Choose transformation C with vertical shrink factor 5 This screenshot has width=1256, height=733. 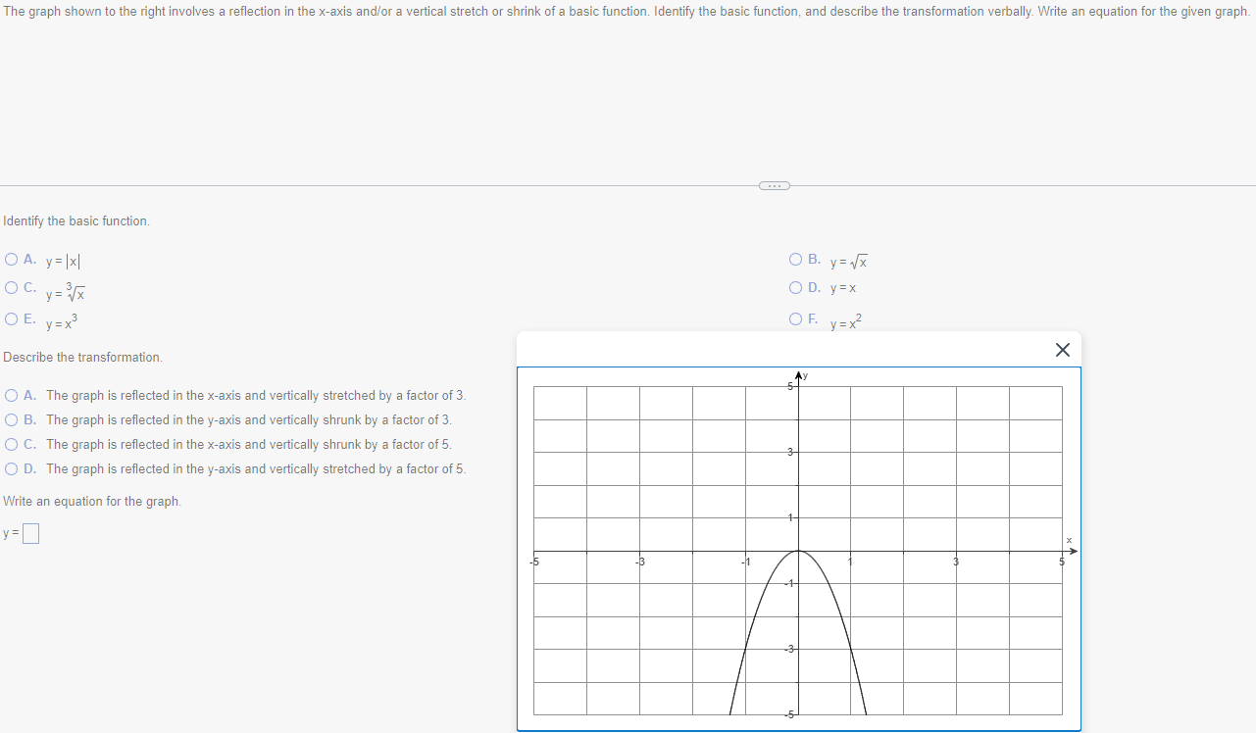click(11, 444)
